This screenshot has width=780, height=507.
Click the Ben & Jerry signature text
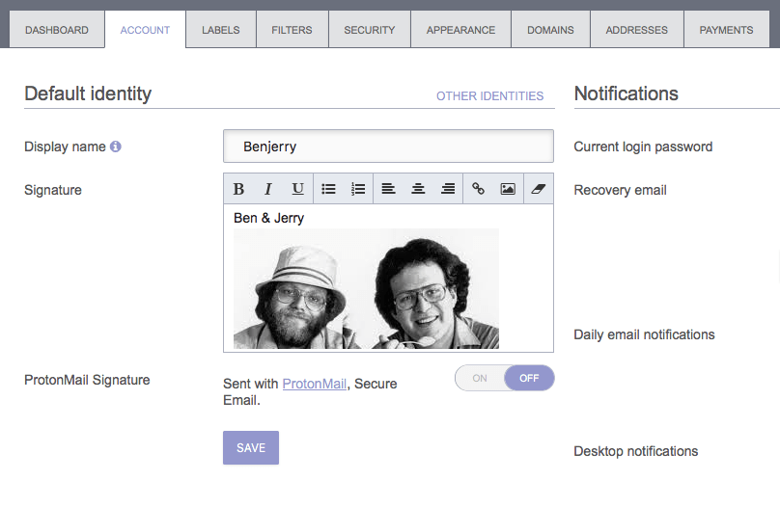(x=268, y=218)
